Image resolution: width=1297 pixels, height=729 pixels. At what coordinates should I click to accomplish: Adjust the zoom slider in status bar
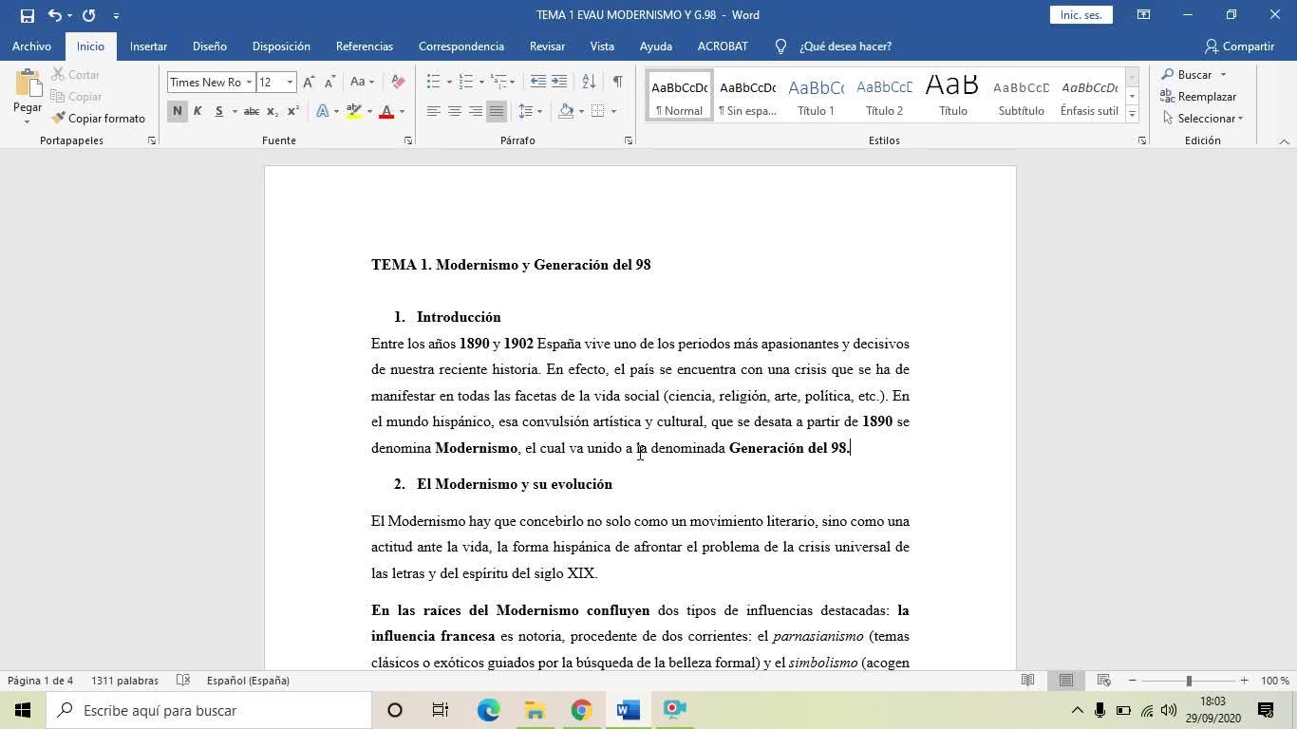click(x=1188, y=681)
